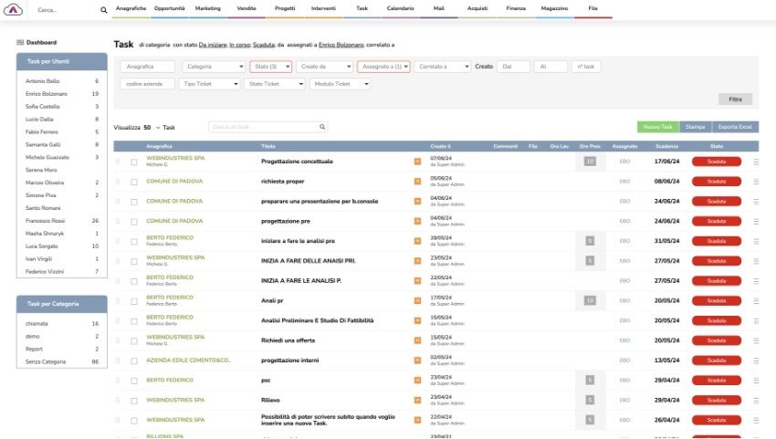Expand the Stato (3) filter dropdown

(x=270, y=67)
